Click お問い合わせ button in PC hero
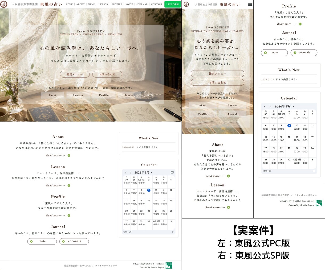Viewport: 325px width, 270px height. (x=107, y=74)
